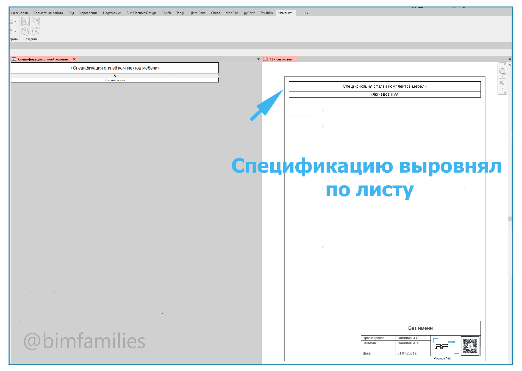522x371 pixels.
Task: Open the 2D steering wheel in navigation bar
Action: pyautogui.click(x=502, y=71)
